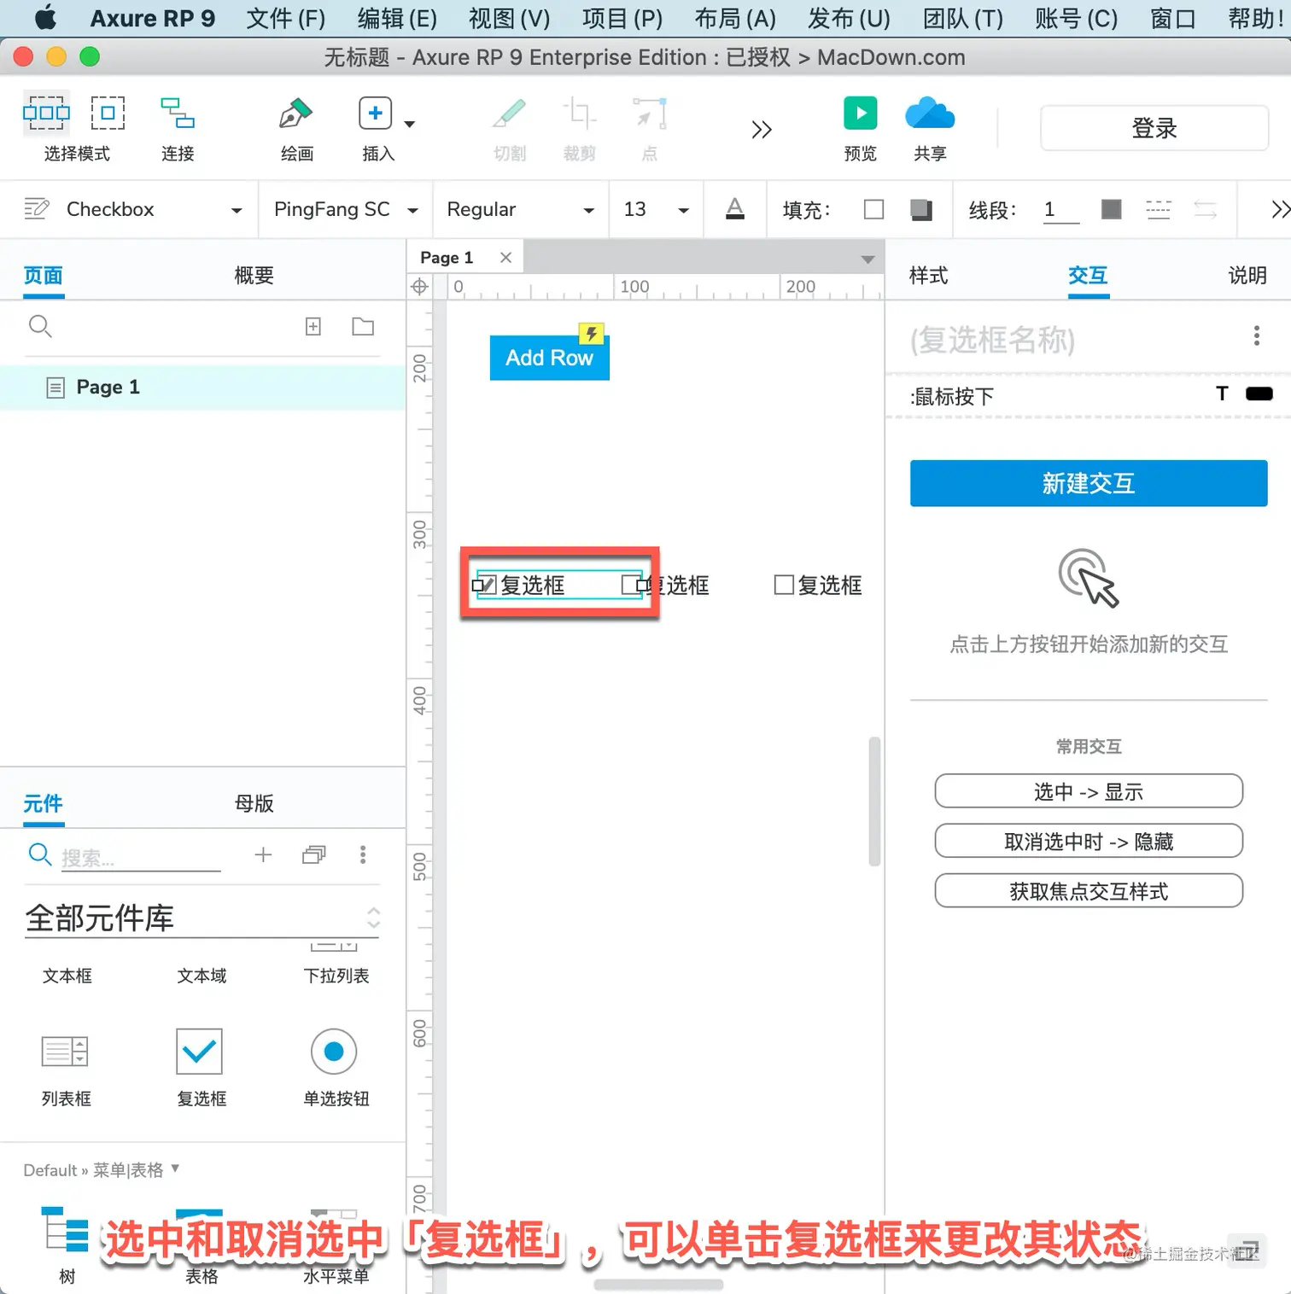This screenshot has width=1291, height=1294.
Task: Click the Insert plus icon
Action: point(375,113)
